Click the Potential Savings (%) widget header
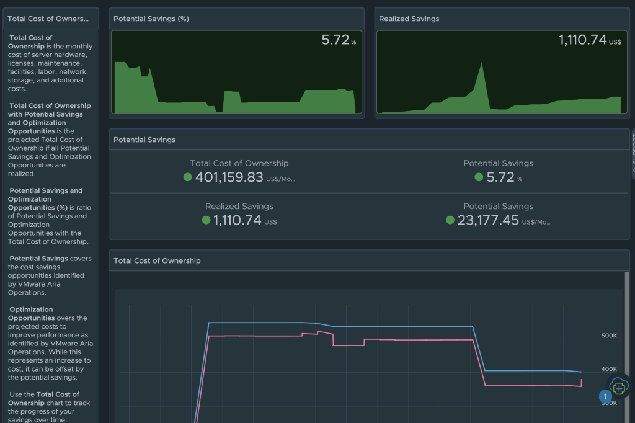Viewport: 635px width, 423px height. (x=151, y=19)
